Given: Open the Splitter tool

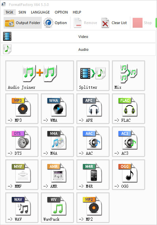Looking at the screenshot, I should (93, 76).
